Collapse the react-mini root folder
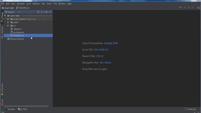This screenshot has height=113, width=201. (x=5, y=16)
